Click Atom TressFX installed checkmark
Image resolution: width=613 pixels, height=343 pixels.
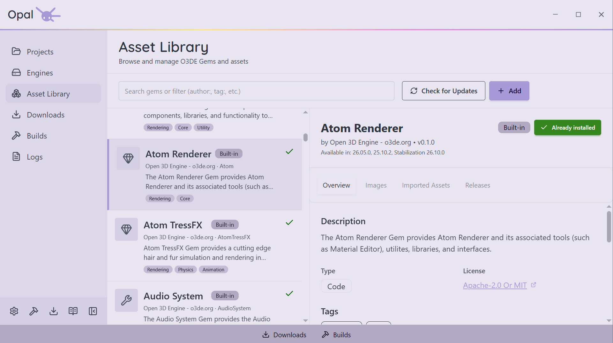(289, 223)
